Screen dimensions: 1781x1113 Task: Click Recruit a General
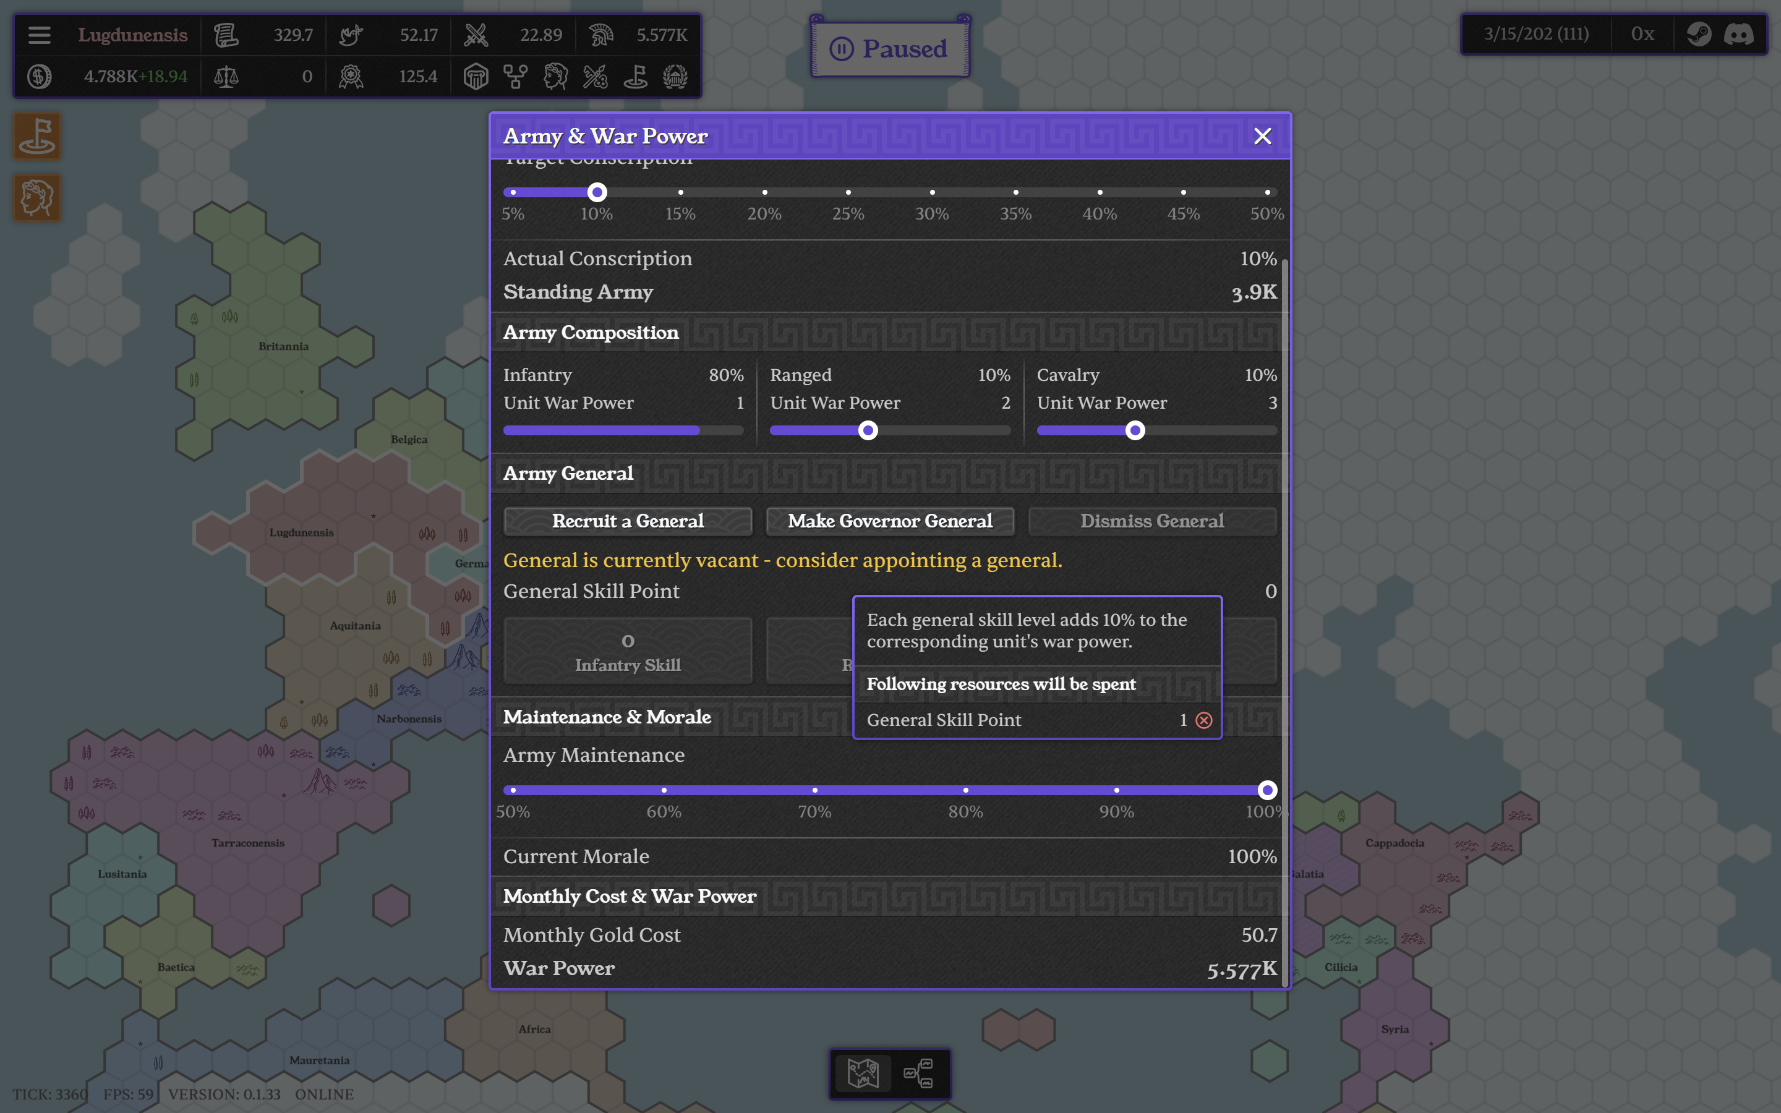click(628, 521)
